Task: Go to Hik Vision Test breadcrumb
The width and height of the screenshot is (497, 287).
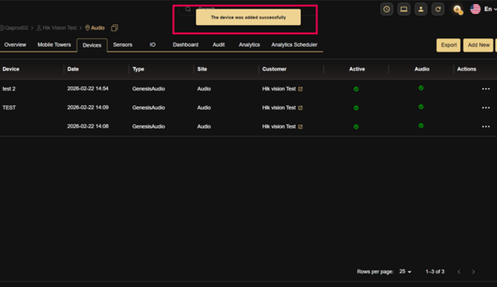Action: pos(57,28)
